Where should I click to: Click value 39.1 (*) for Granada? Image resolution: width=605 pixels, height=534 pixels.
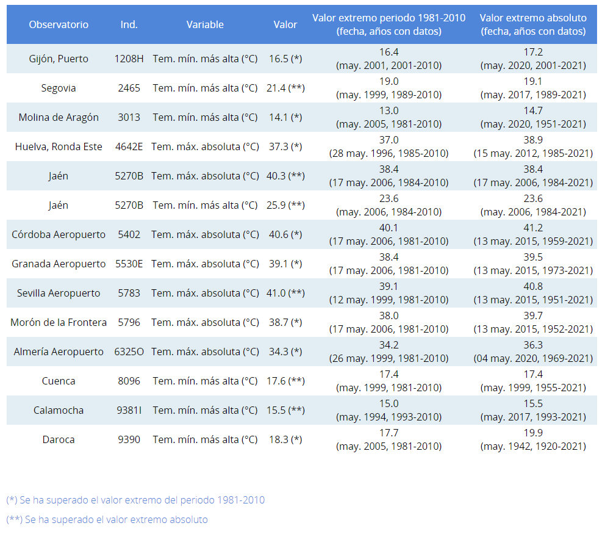285,264
